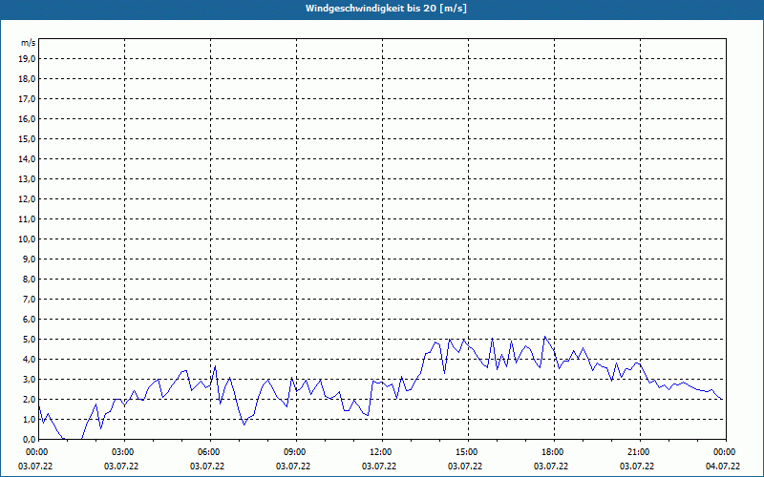Click the 16,0 y-axis label
This screenshot has width=764, height=477.
click(x=27, y=118)
